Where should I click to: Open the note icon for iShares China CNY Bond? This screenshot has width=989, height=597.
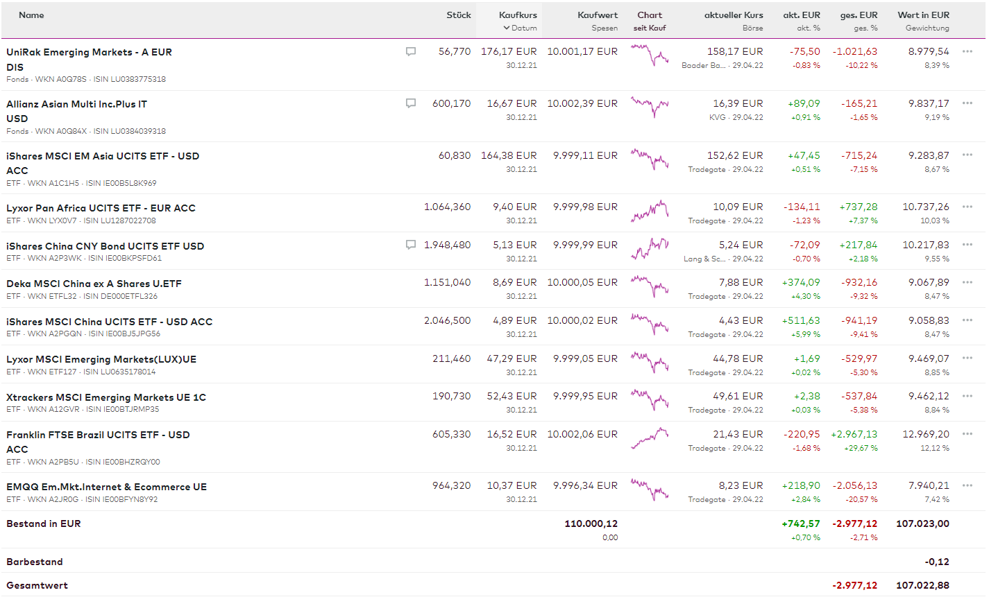pyautogui.click(x=411, y=245)
